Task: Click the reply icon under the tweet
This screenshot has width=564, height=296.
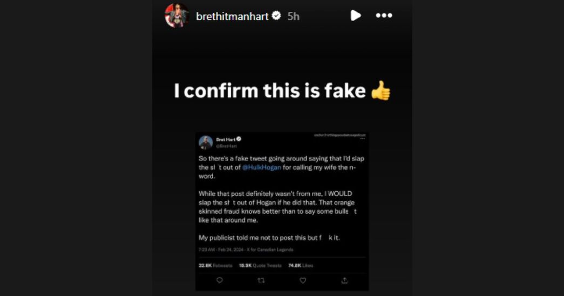Action: pos(219,280)
